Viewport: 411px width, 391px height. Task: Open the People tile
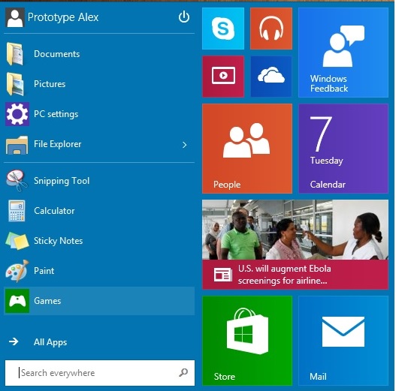(x=247, y=149)
